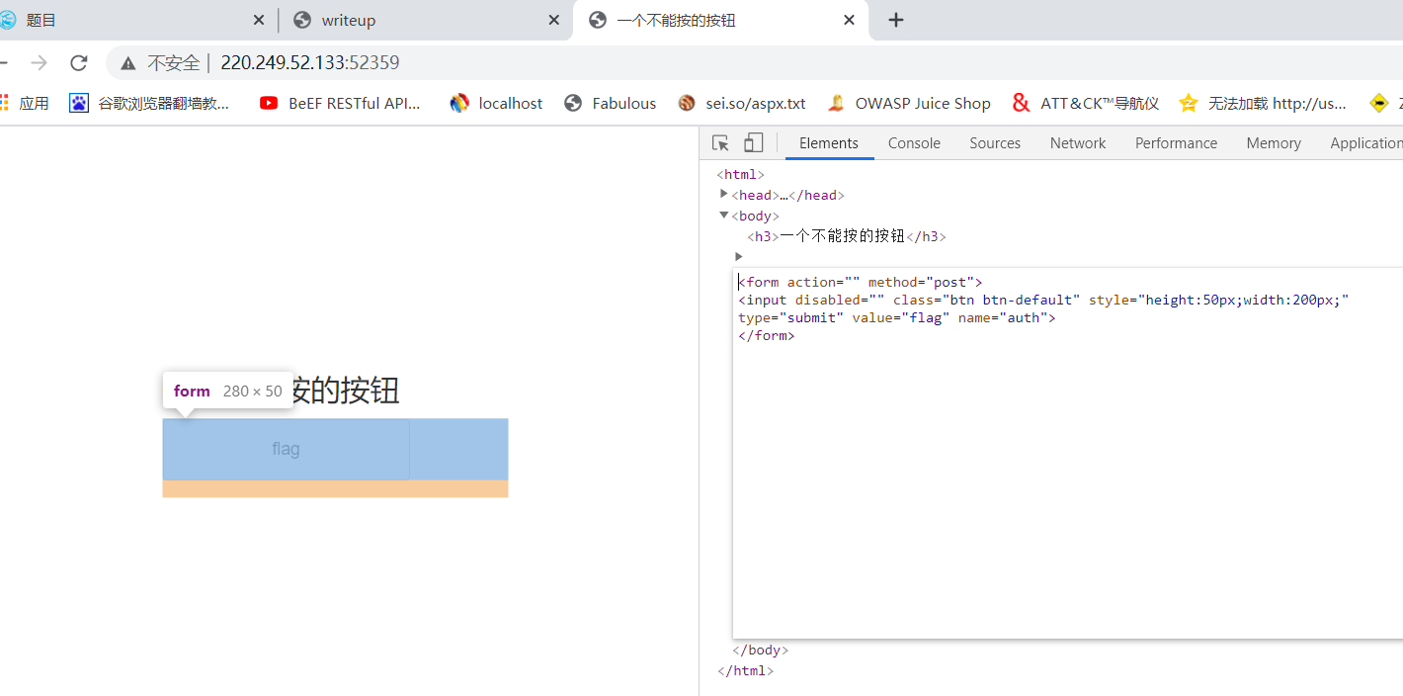The height and width of the screenshot is (696, 1403).
Task: Open the YouTube BeEF RESTful API bookmark
Action: point(340,103)
